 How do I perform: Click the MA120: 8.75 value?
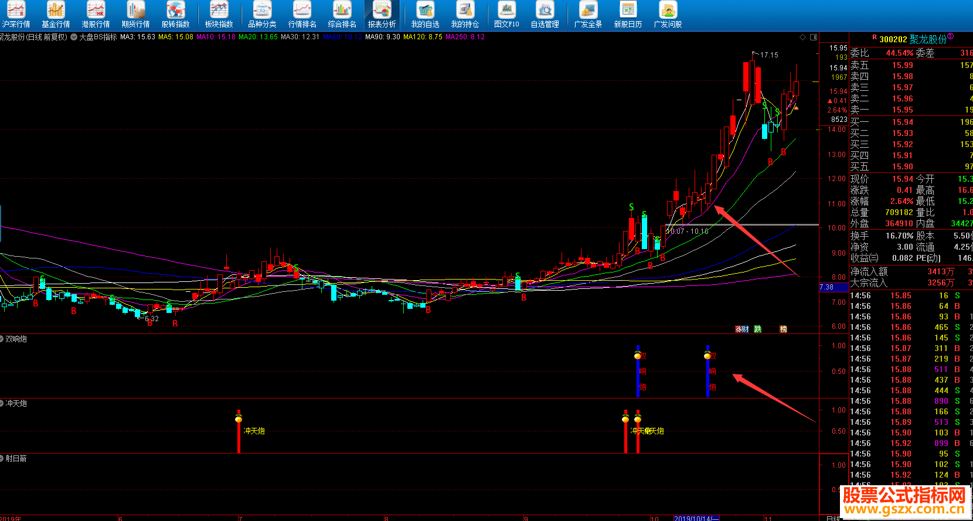pyautogui.click(x=423, y=37)
